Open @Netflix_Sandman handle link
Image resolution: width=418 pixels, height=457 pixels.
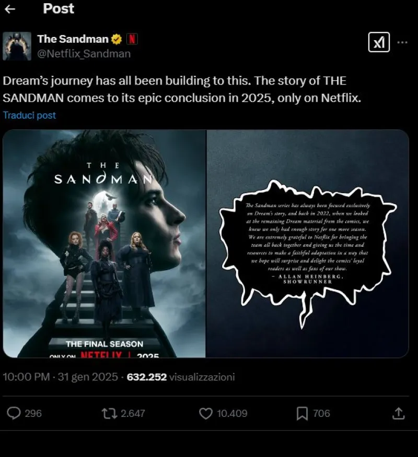coord(84,54)
